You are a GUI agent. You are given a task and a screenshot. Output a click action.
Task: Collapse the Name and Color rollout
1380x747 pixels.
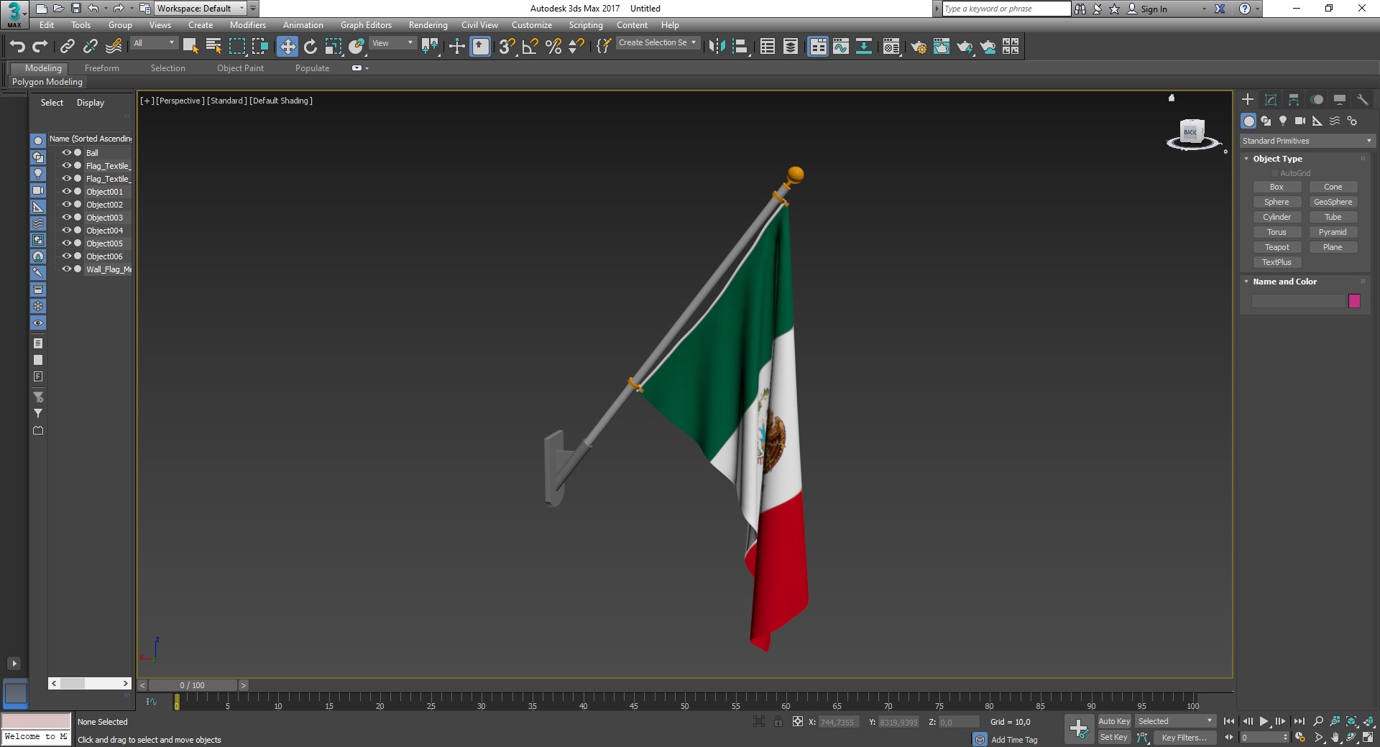1246,282
